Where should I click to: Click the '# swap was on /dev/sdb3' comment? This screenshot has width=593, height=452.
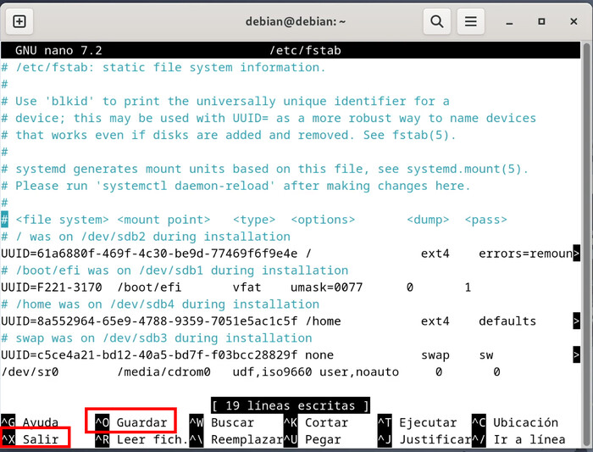pyautogui.click(x=157, y=338)
